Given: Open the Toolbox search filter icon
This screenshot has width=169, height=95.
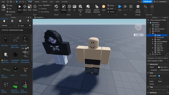Looking at the screenshot, I should 30,26.
